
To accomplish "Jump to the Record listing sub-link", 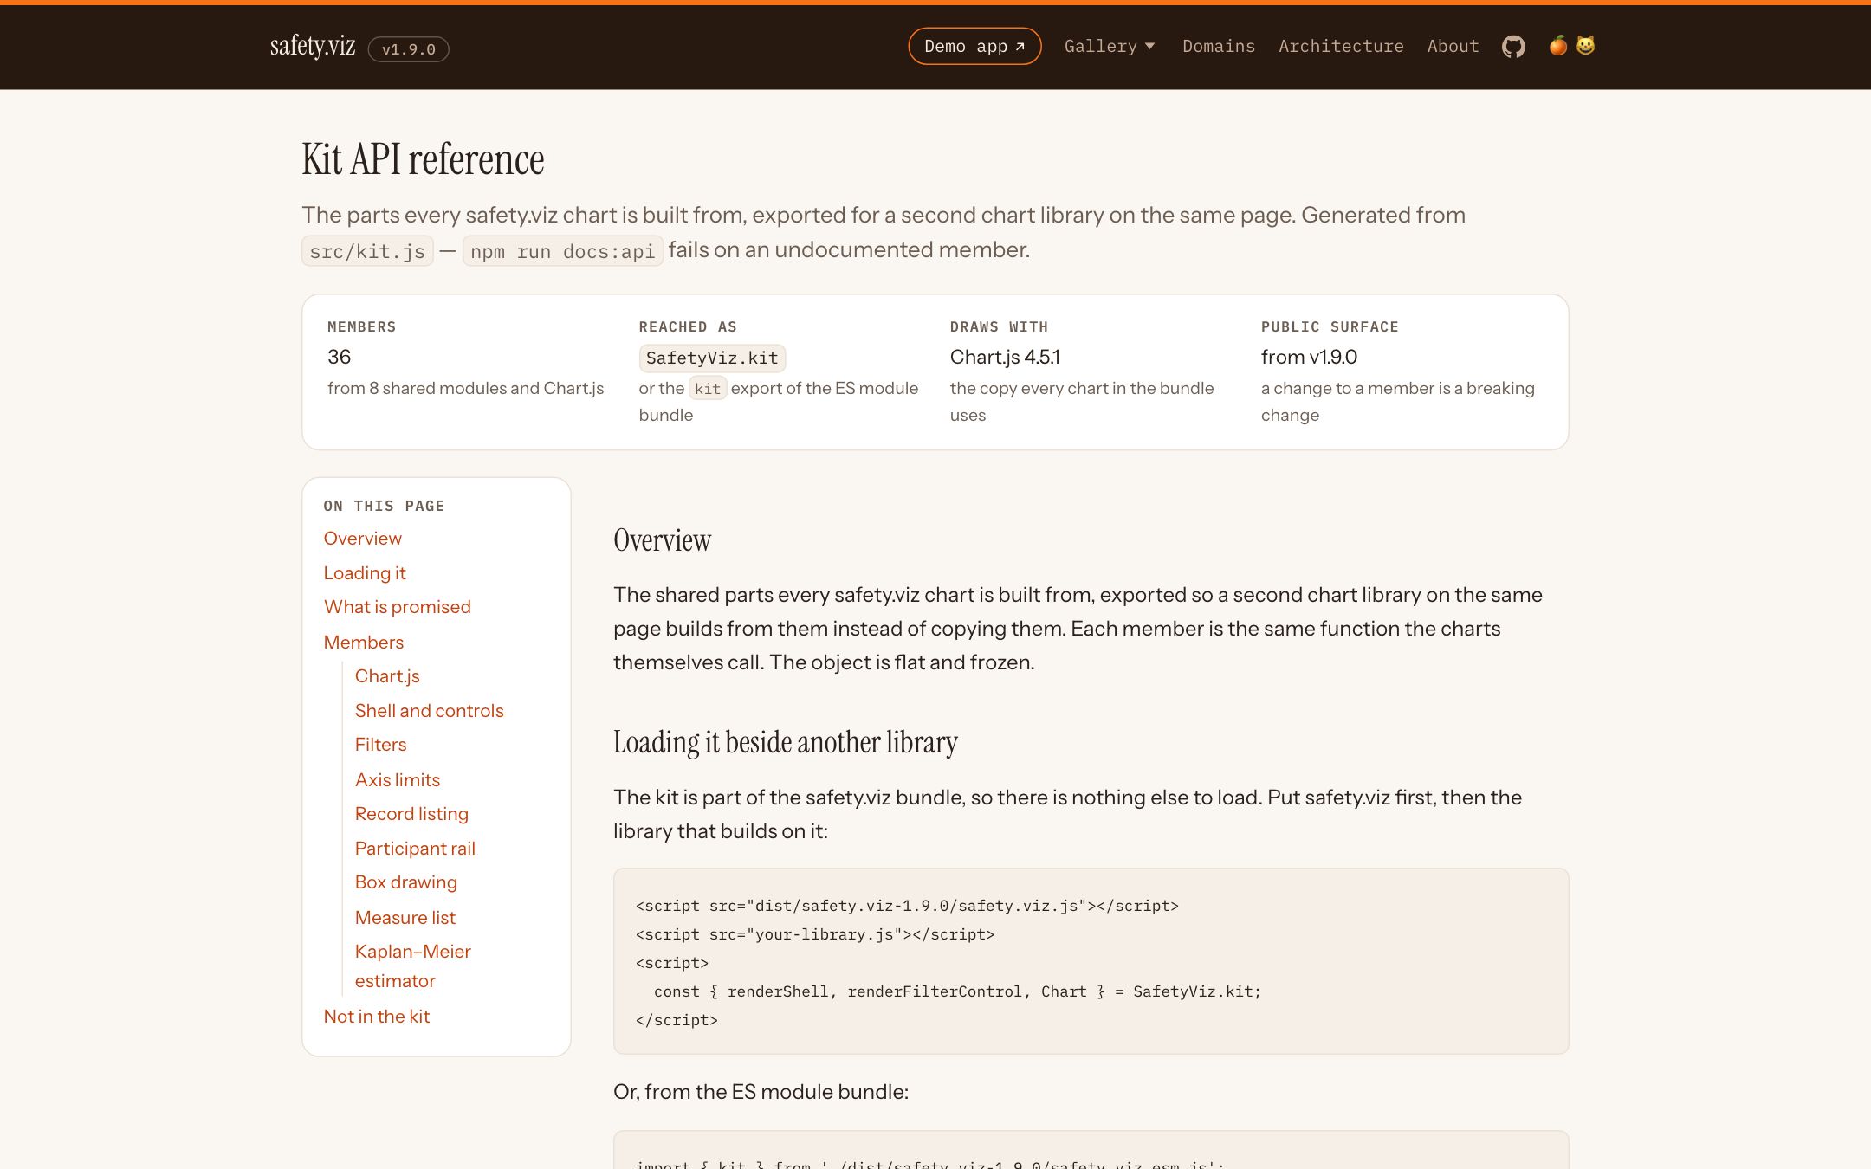I will pyautogui.click(x=411, y=814).
